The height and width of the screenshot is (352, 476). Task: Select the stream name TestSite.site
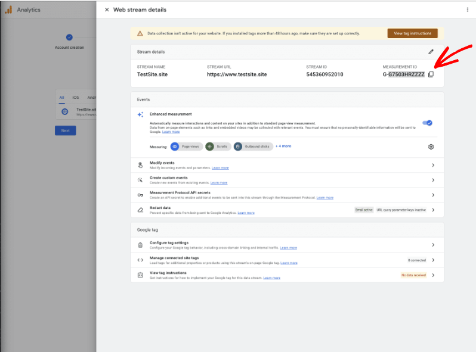pyautogui.click(x=152, y=74)
